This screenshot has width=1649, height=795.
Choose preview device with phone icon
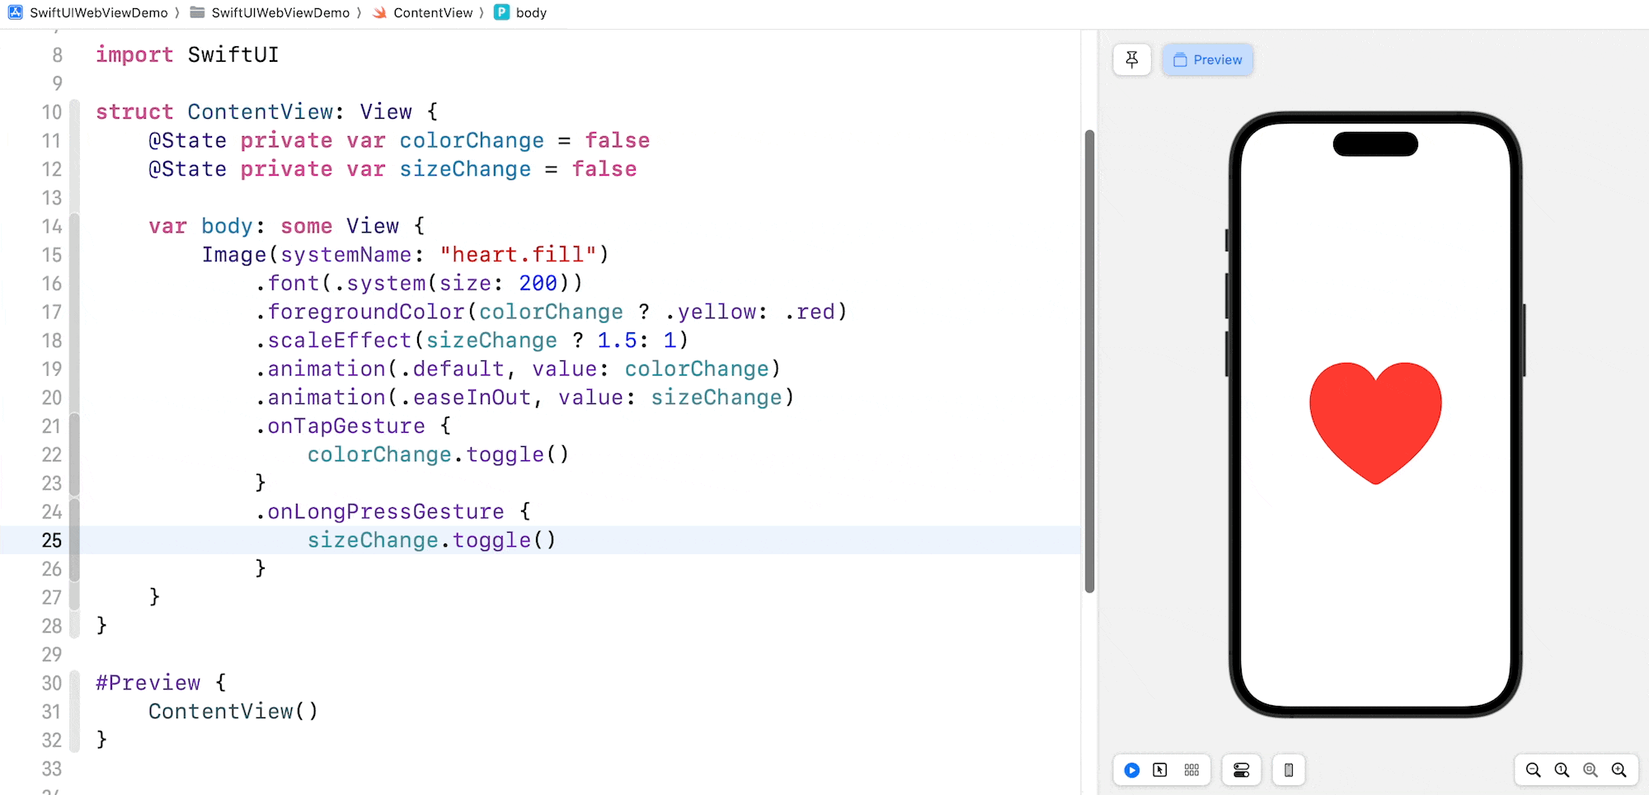[1288, 770]
